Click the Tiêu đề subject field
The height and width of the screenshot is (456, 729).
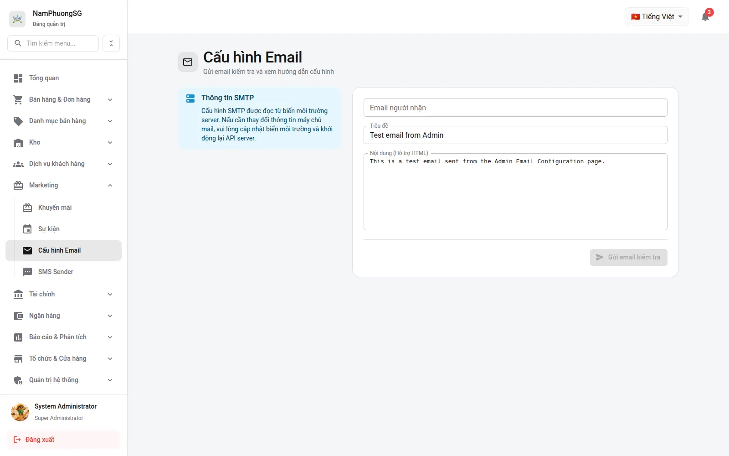515,135
